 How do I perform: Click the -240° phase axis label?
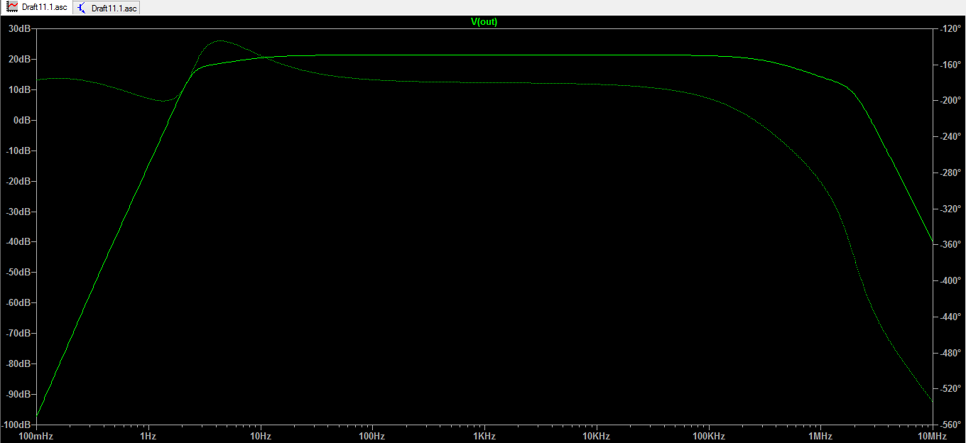tap(950, 137)
